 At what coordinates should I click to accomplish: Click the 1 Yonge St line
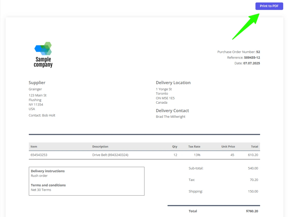pos(164,89)
